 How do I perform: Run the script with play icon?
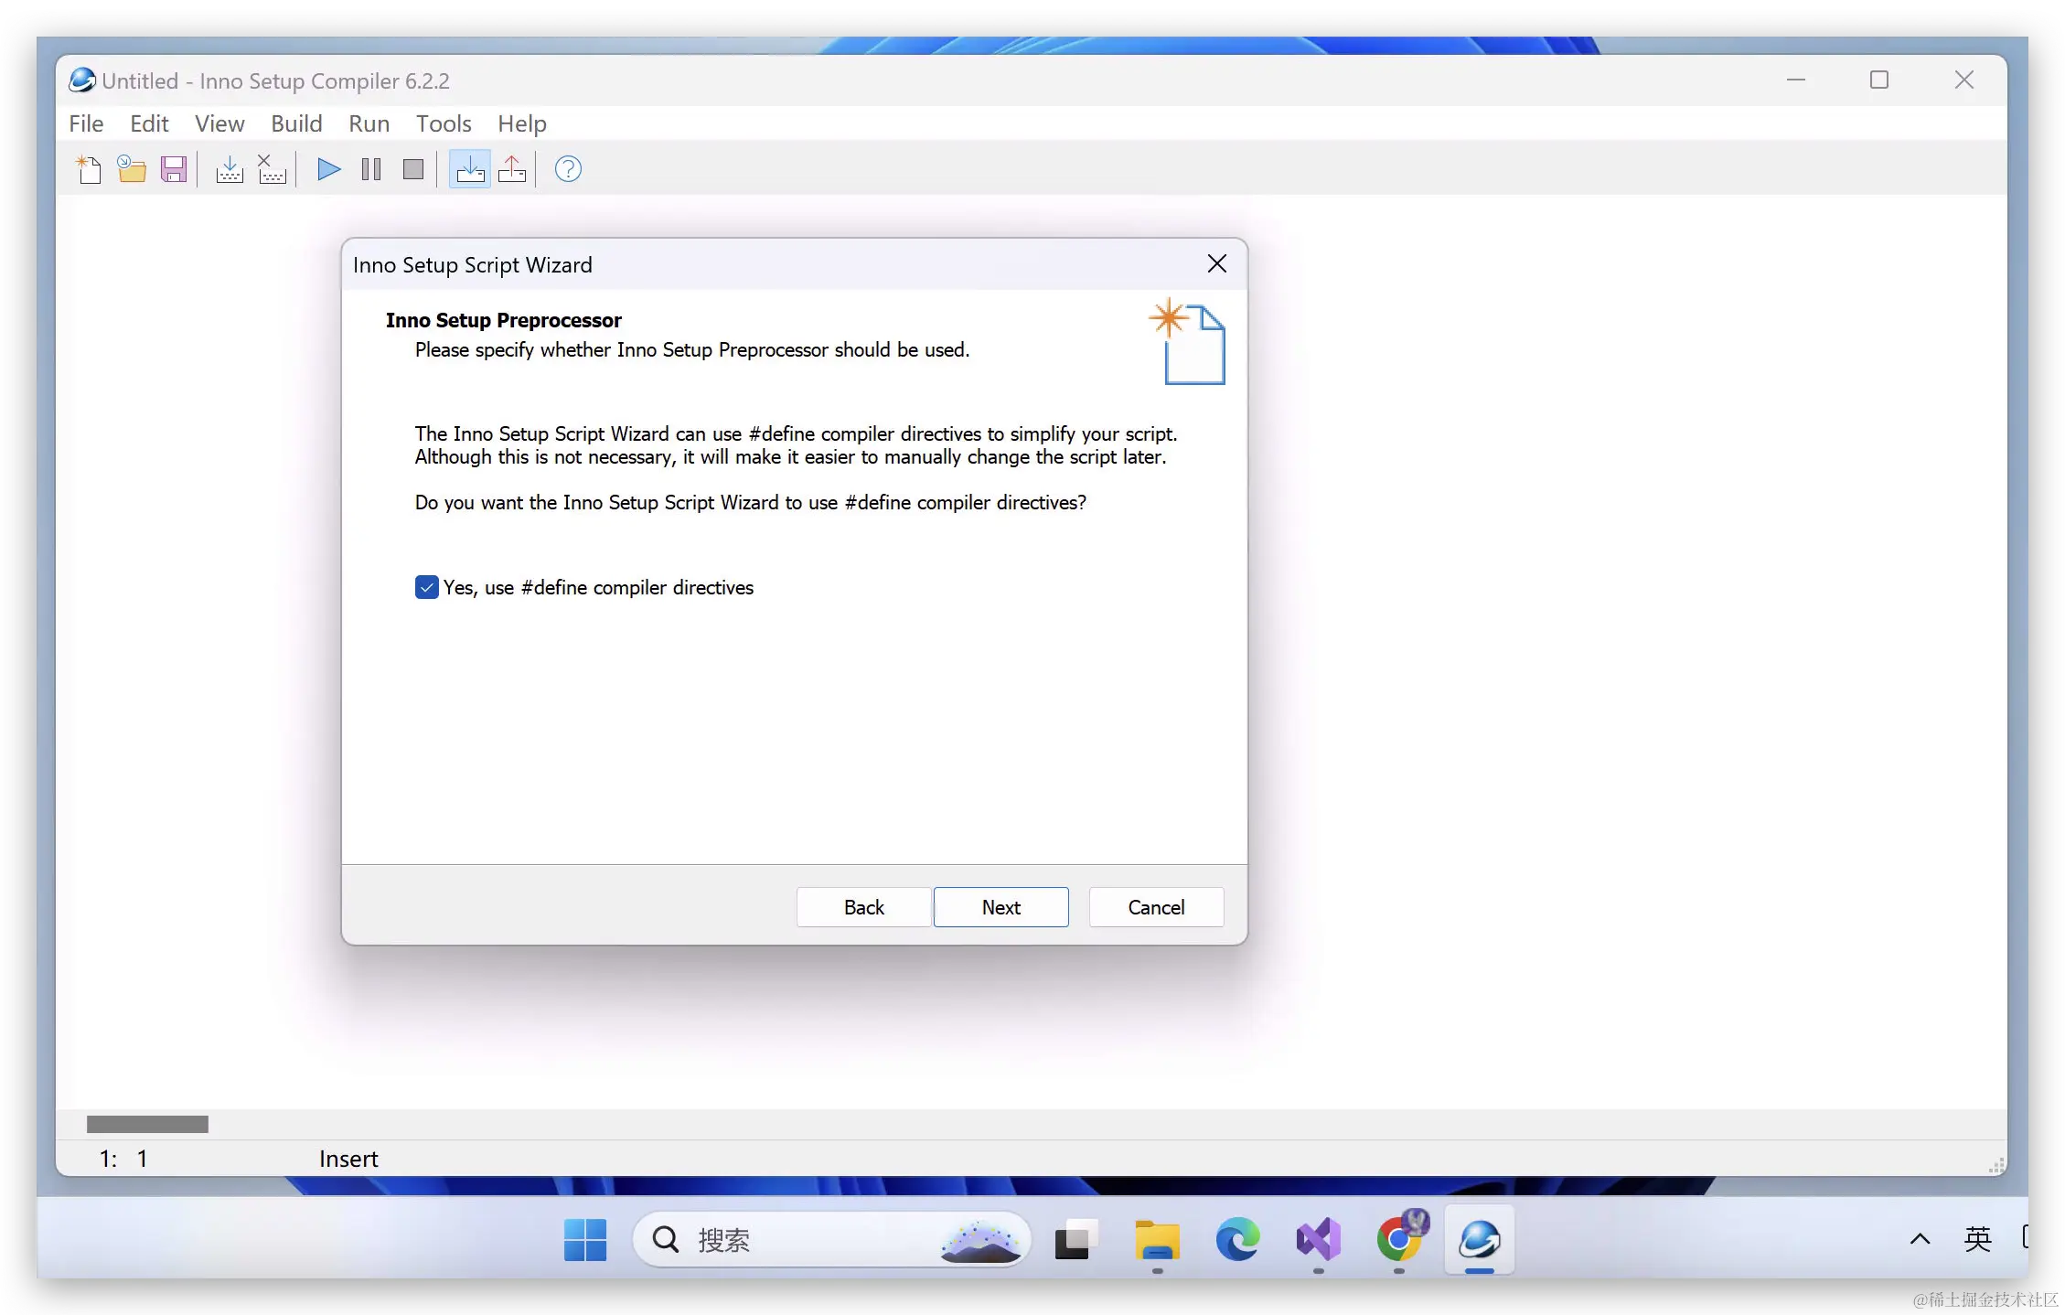click(x=328, y=169)
